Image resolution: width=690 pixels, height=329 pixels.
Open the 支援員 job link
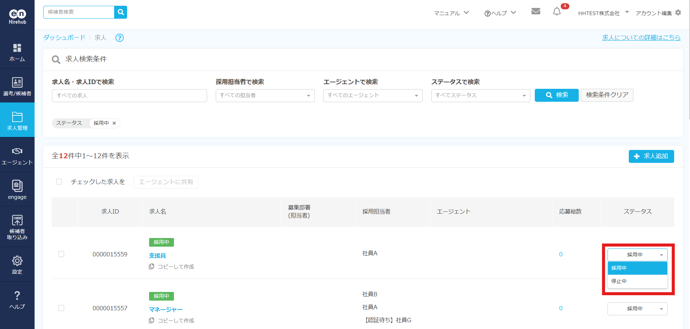(x=157, y=256)
